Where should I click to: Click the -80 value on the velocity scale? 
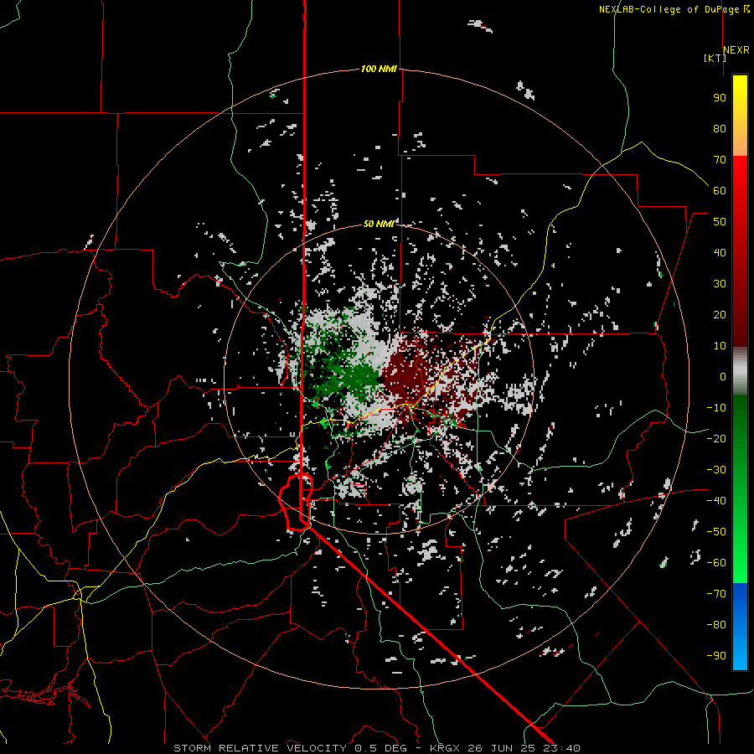click(716, 625)
